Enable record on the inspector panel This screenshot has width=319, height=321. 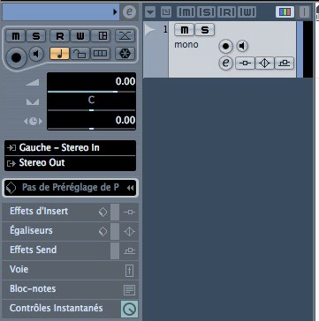click(16, 57)
